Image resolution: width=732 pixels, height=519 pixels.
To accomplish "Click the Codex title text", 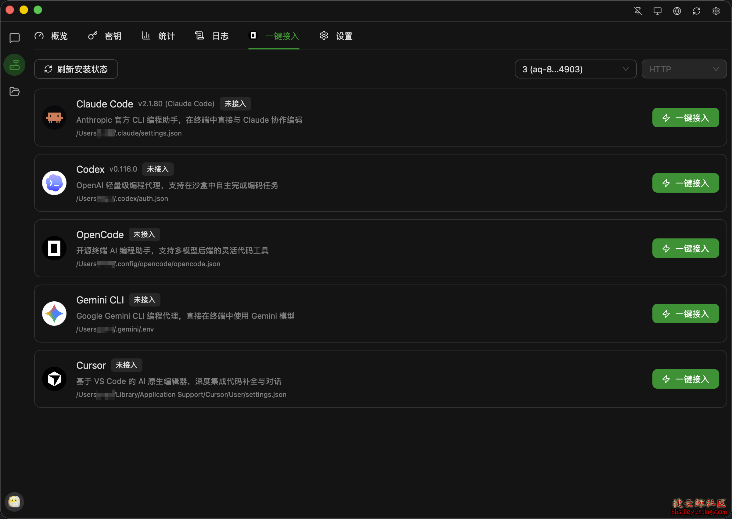I will click(x=90, y=169).
